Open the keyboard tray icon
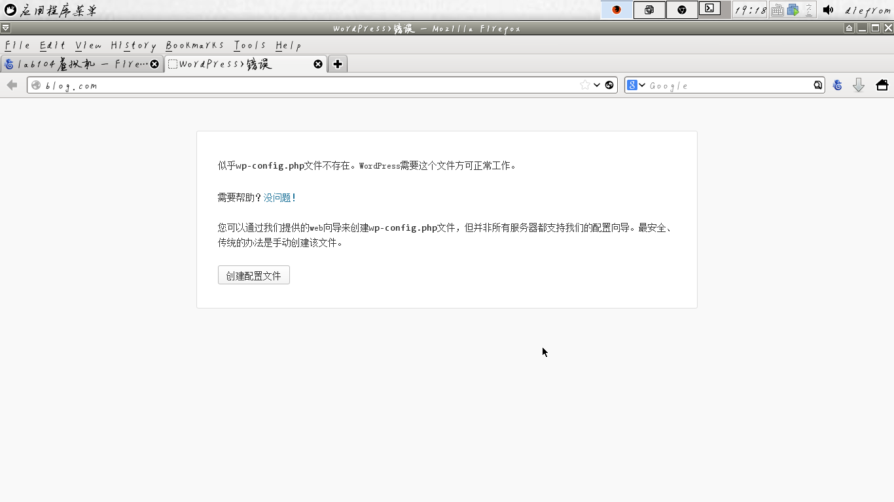894x502 pixels. pyautogui.click(x=777, y=10)
